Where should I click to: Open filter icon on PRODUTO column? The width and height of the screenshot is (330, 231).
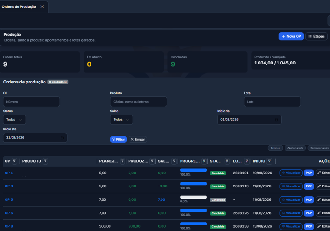45,161
